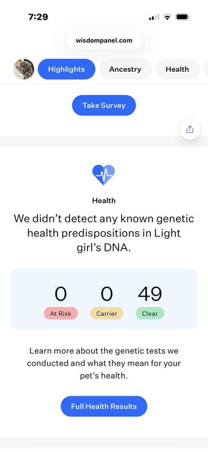Image resolution: width=208 pixels, height=452 pixels.
Task: Tap the Take Survey button
Action: pos(104,105)
